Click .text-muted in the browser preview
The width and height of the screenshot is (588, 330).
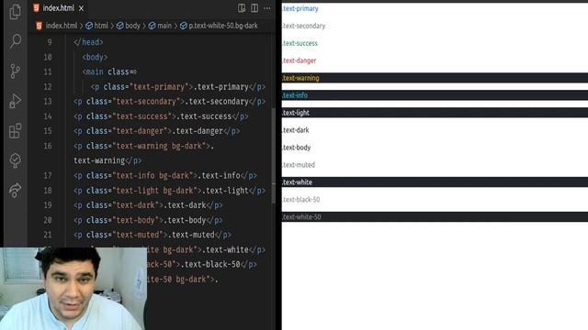[299, 165]
